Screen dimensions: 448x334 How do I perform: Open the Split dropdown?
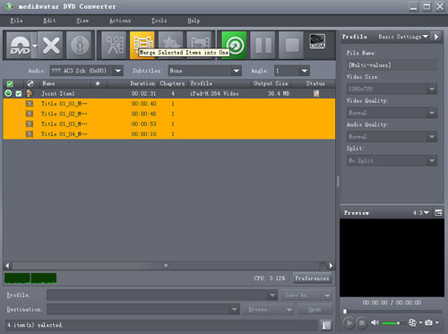coord(392,160)
